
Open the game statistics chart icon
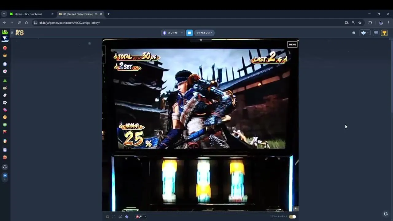click(x=120, y=217)
